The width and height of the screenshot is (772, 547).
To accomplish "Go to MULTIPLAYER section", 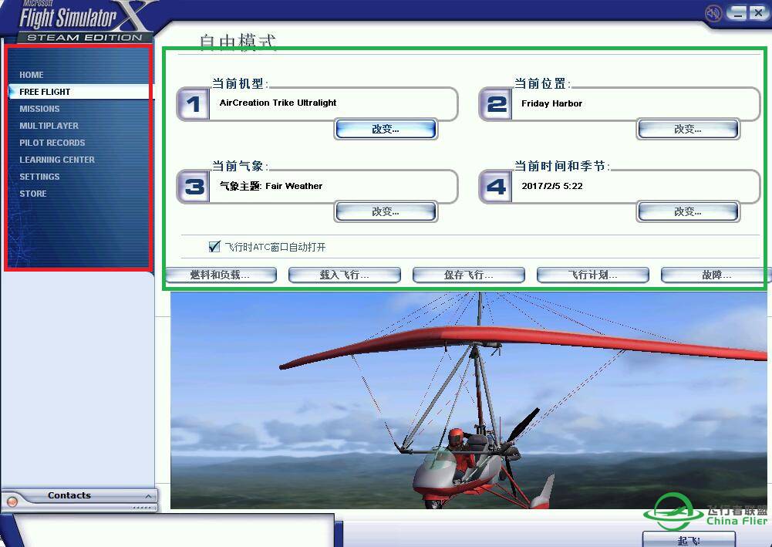I will click(49, 126).
